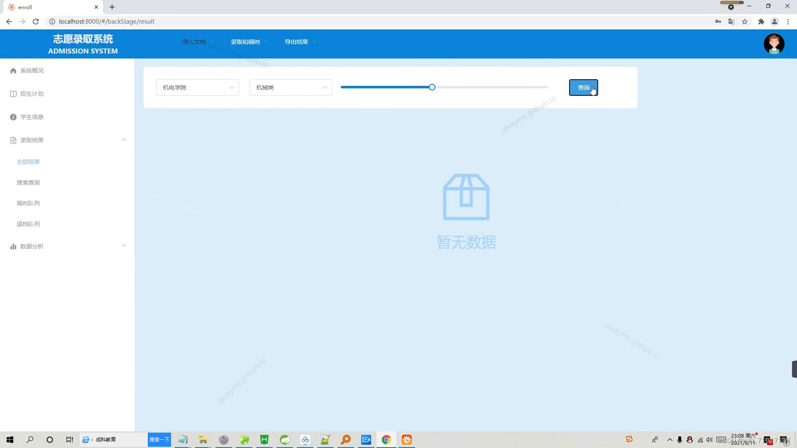
Task: Click the info icon beside 学生信息
Action: pyautogui.click(x=13, y=117)
